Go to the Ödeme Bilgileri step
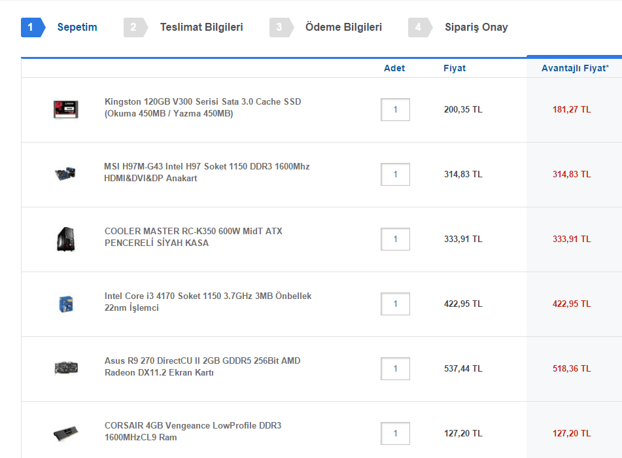This screenshot has width=622, height=458. click(x=343, y=27)
